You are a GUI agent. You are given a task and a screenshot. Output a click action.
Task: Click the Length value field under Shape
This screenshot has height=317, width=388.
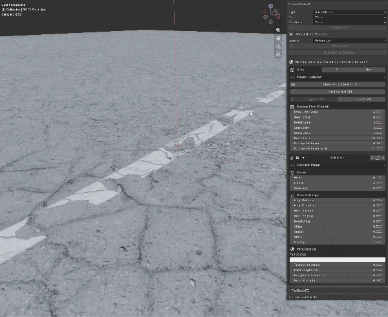coord(338,183)
